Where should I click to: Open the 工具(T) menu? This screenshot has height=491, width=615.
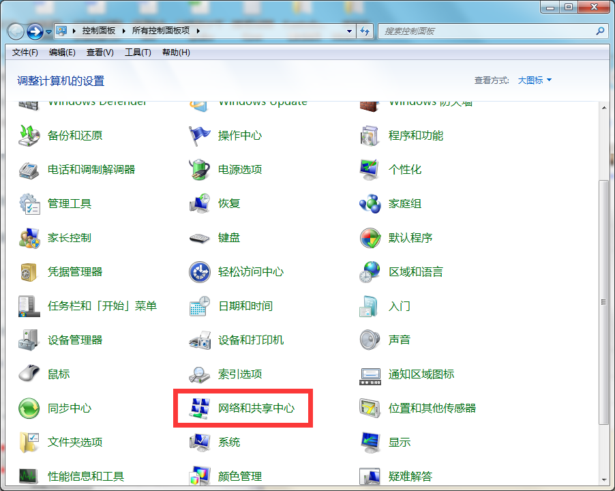pyautogui.click(x=138, y=53)
